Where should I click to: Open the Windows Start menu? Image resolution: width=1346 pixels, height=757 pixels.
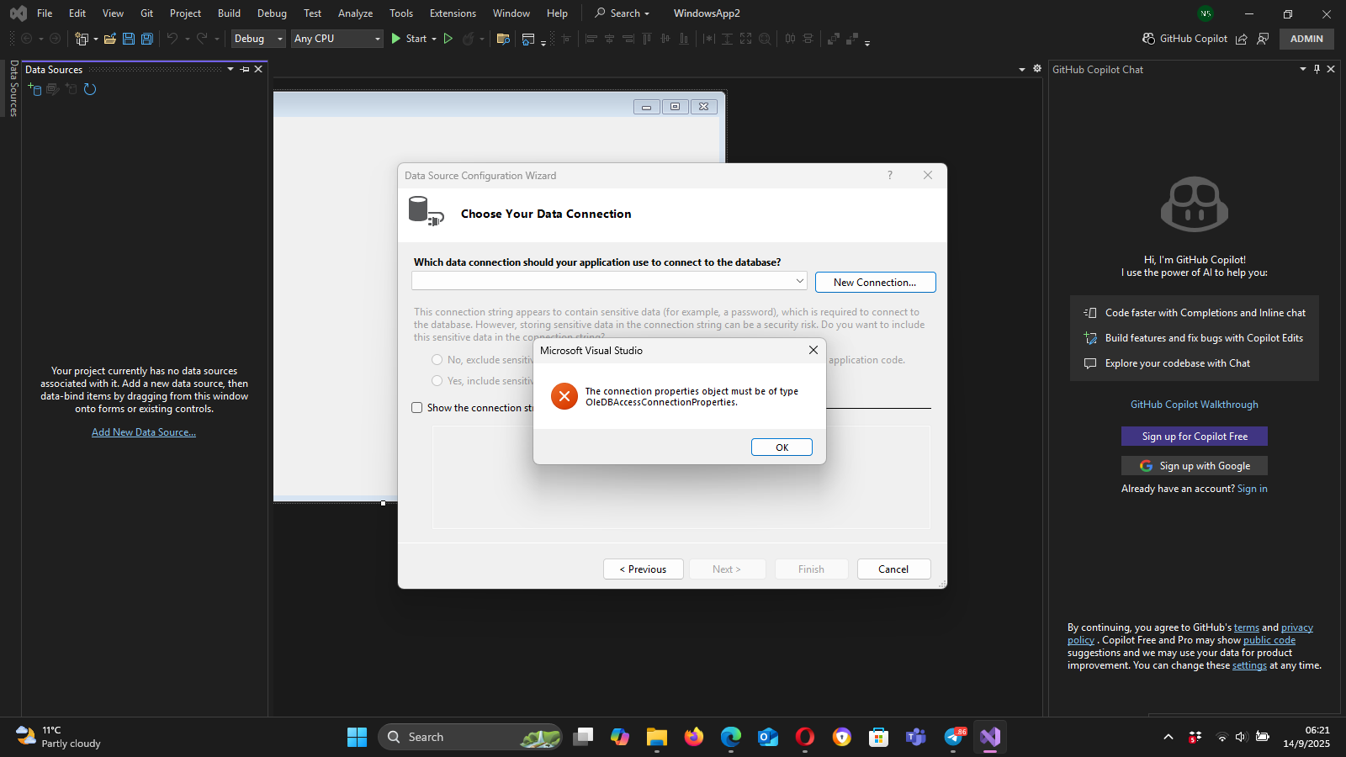click(357, 737)
